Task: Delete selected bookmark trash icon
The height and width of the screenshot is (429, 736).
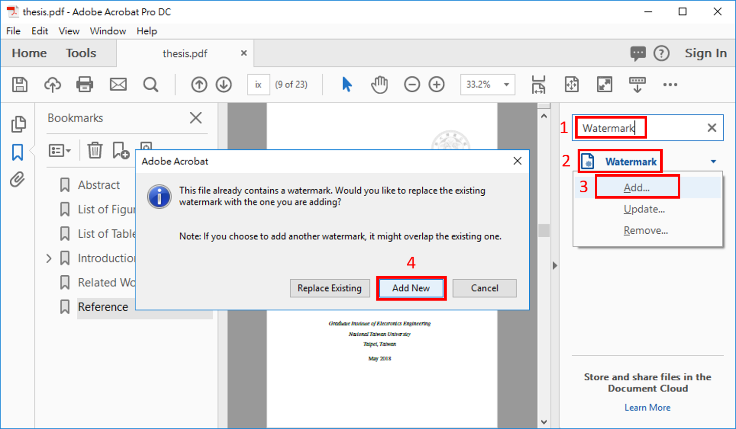Action: (x=95, y=150)
